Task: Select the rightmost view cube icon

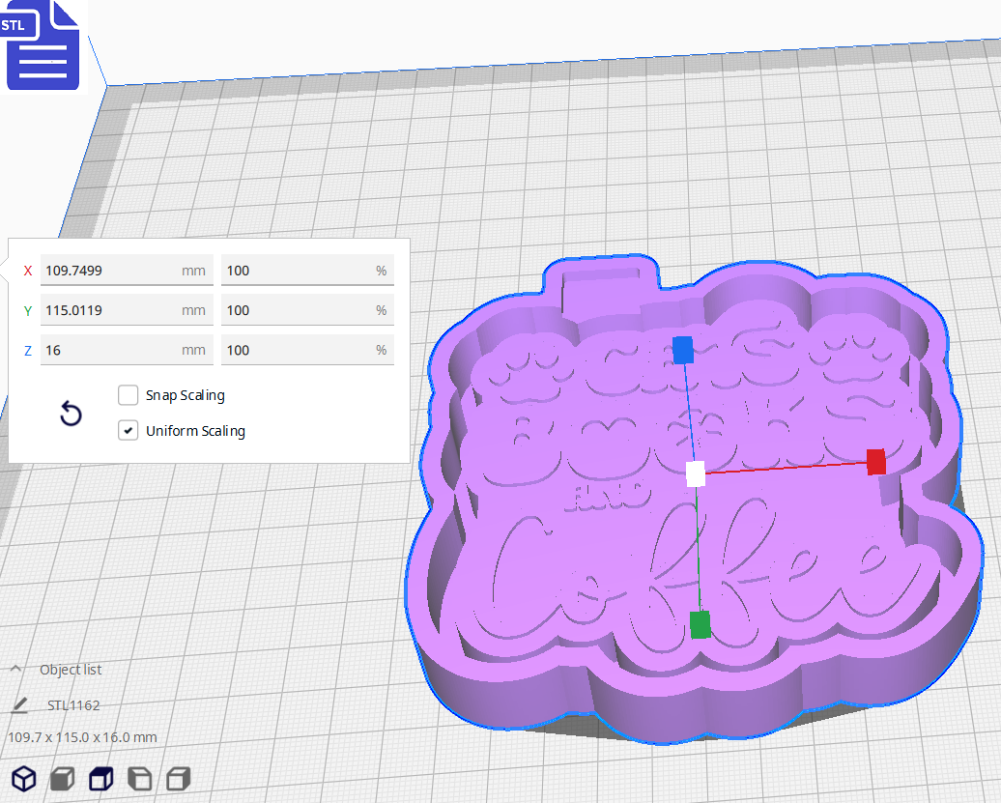Action: click(x=178, y=778)
